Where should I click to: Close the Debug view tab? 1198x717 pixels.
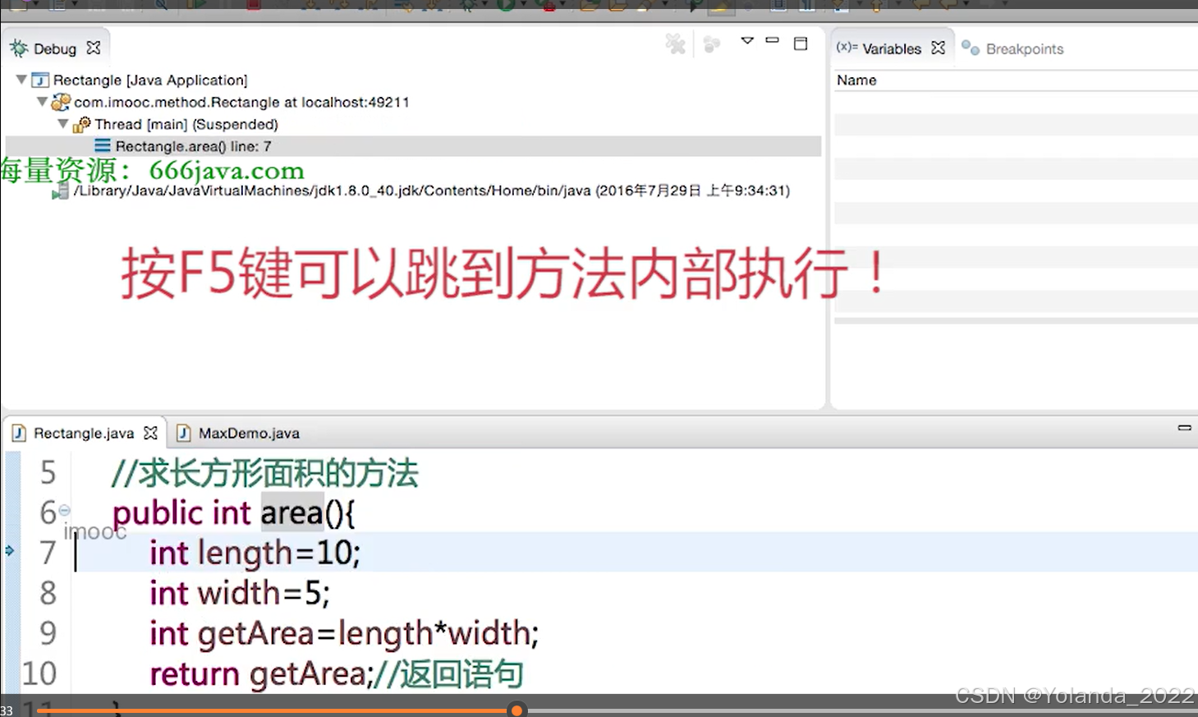[94, 48]
